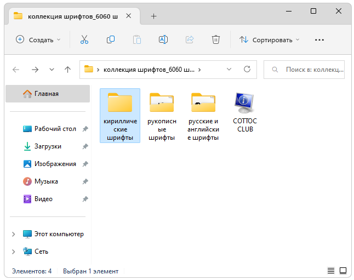Click the Rename icon in toolbar
The image size is (354, 280).
point(163,40)
